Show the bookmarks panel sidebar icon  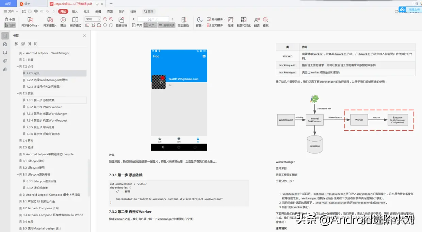click(5, 36)
